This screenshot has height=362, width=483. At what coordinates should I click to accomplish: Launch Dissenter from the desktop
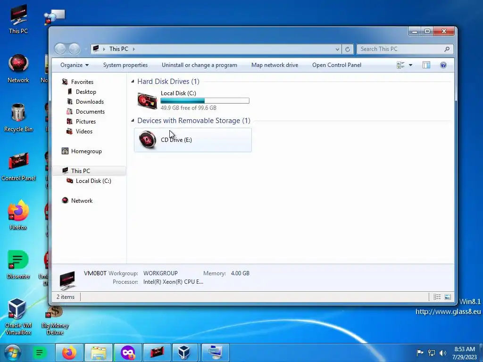[18, 264]
